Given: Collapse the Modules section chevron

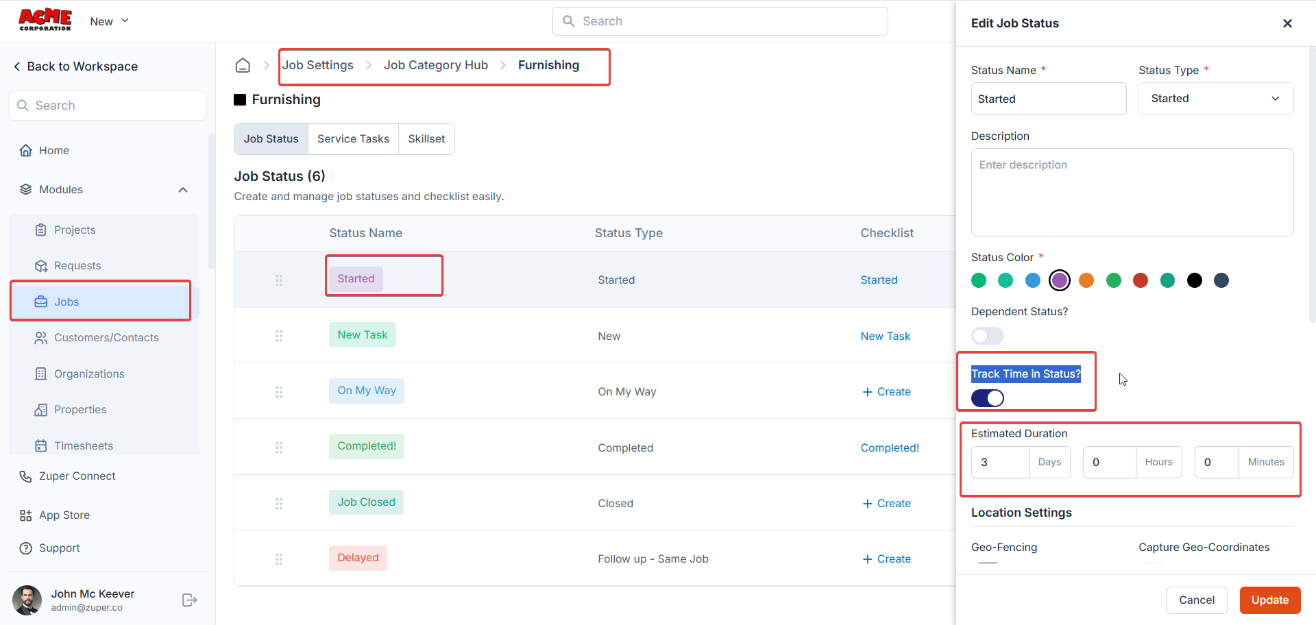Looking at the screenshot, I should [183, 190].
